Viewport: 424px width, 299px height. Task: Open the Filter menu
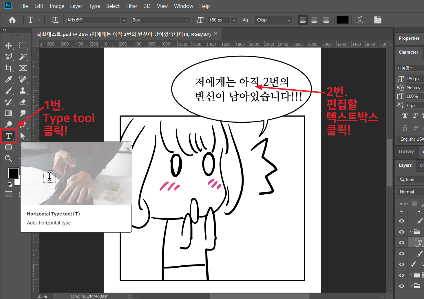(x=132, y=6)
